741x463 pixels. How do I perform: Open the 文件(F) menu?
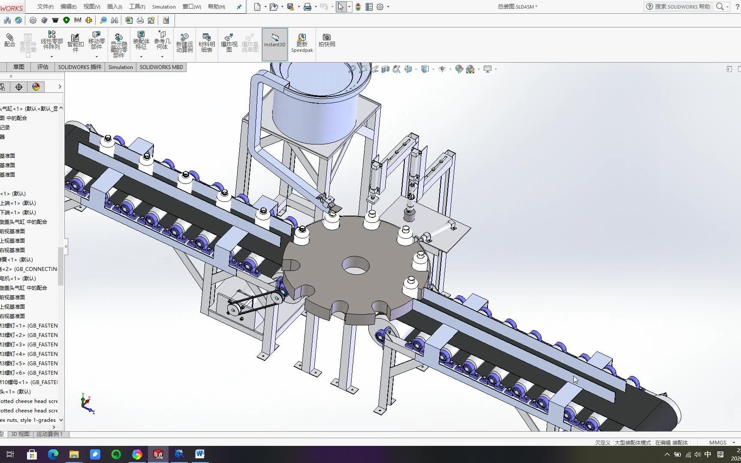coord(45,7)
